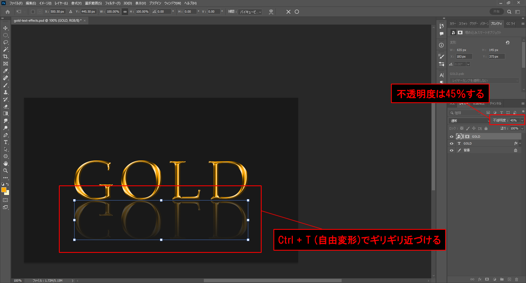Screen dimensions: 526x283
Task: Open the フィルター(T) menu
Action: [x=112, y=3]
